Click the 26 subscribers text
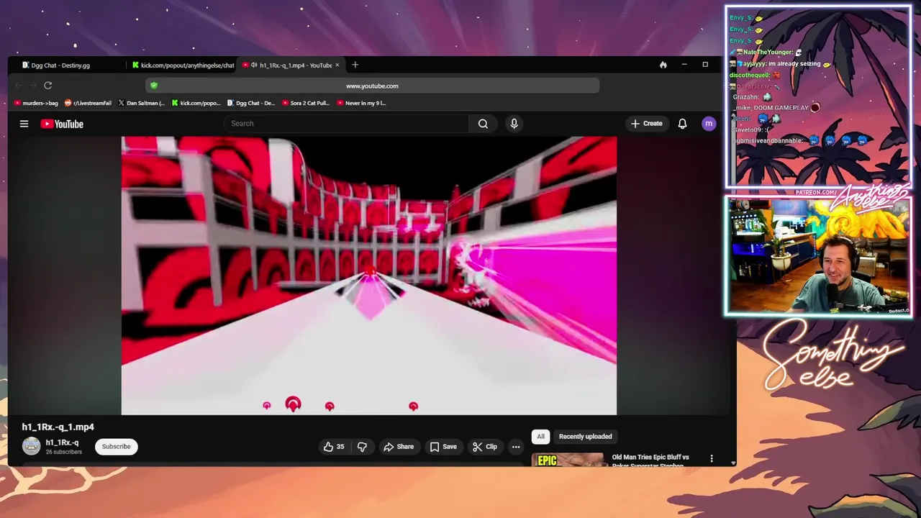Image resolution: width=921 pixels, height=518 pixels. [x=64, y=452]
